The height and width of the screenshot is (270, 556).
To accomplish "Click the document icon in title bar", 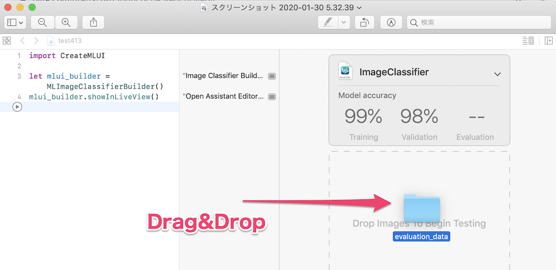I will point(204,7).
